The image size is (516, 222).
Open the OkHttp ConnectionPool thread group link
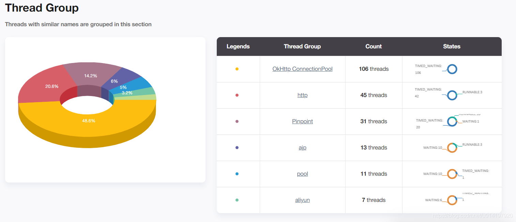(302, 69)
